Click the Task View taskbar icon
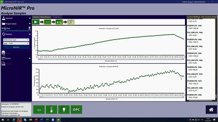Screen dimensions: 218x122 [x=8, y=120]
